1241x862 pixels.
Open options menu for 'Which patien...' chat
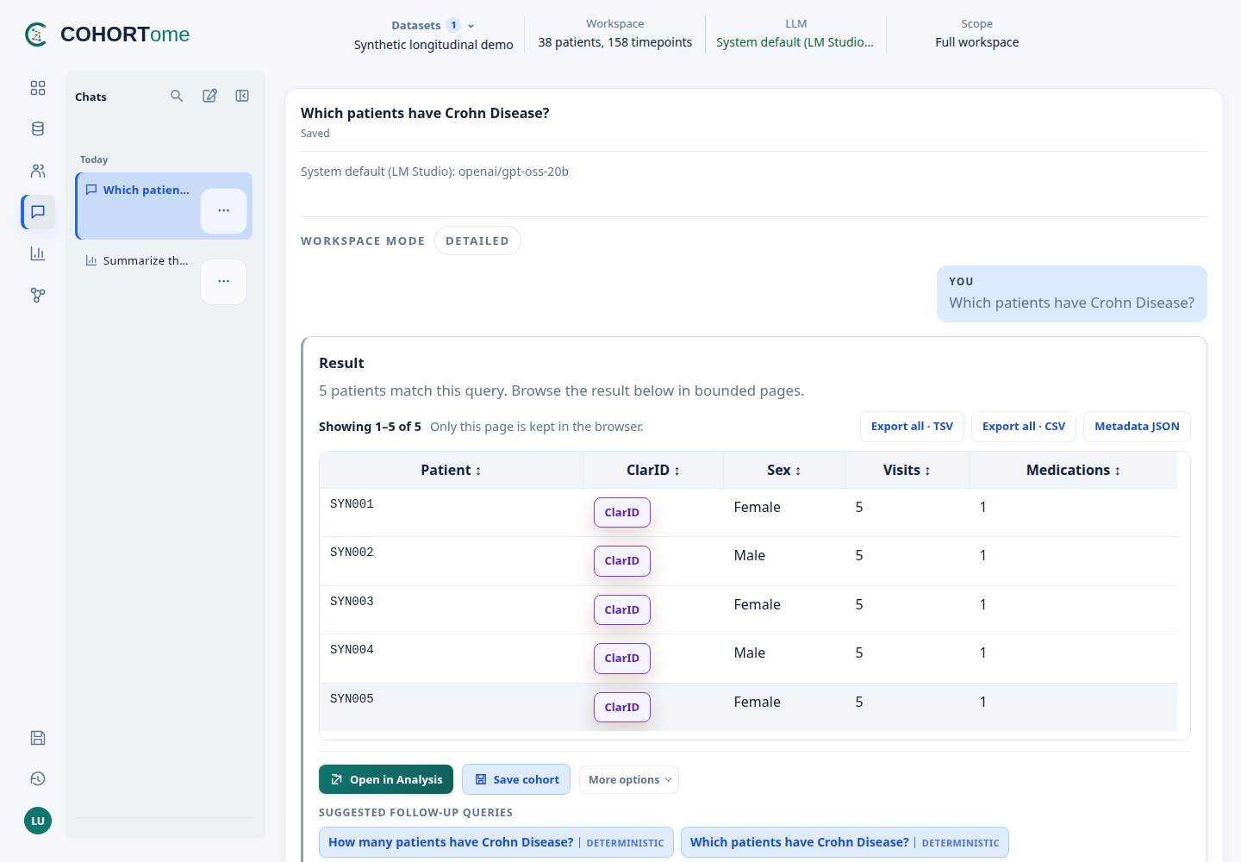point(224,210)
